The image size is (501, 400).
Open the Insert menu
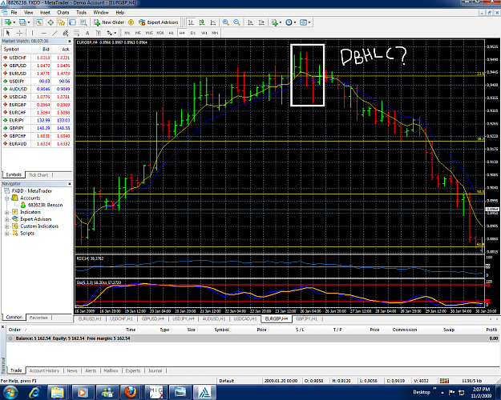tap(45, 13)
